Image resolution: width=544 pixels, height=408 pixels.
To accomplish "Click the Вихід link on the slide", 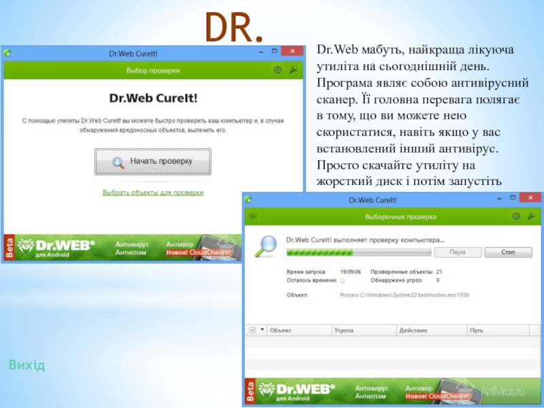I will click(27, 365).
